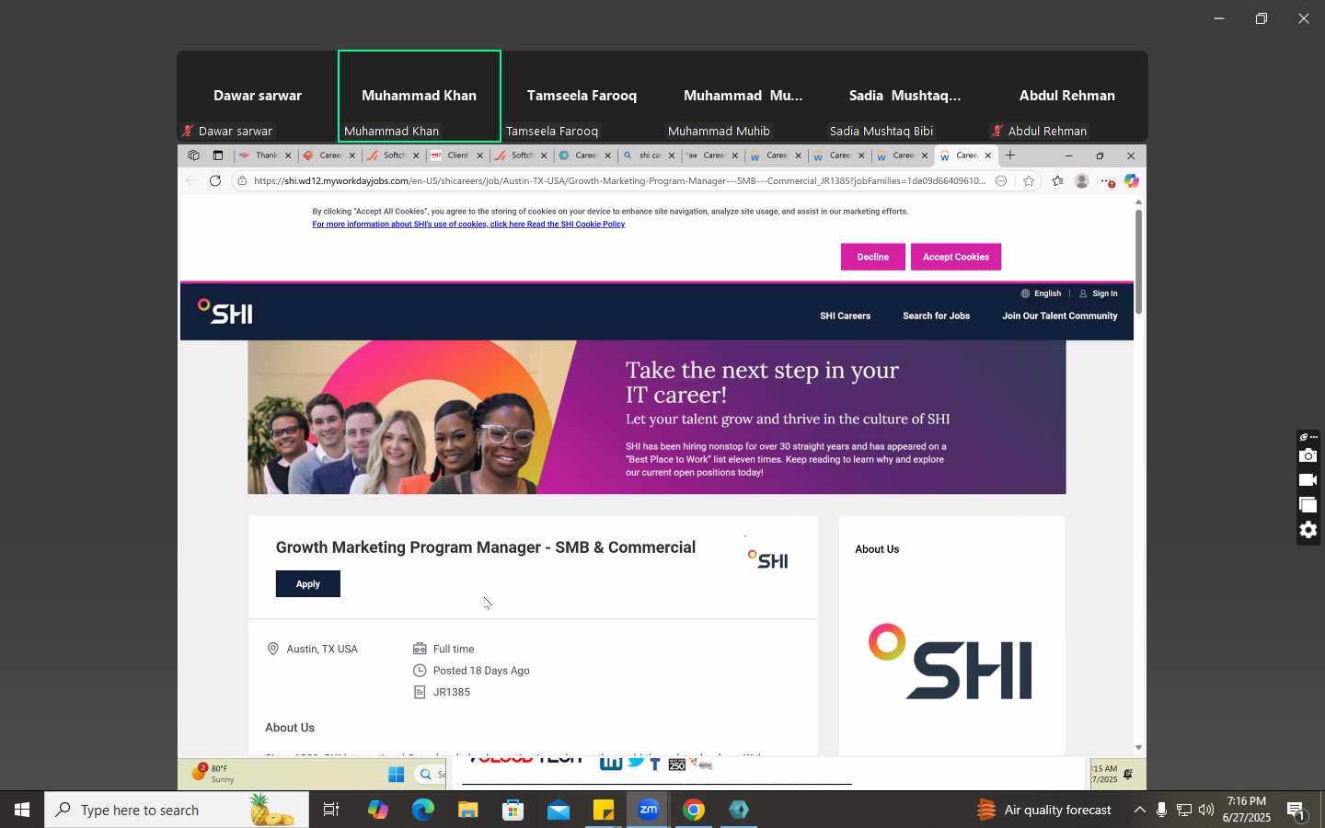Click Task View icon on taskbar
This screenshot has width=1325, height=828.
[x=331, y=811]
